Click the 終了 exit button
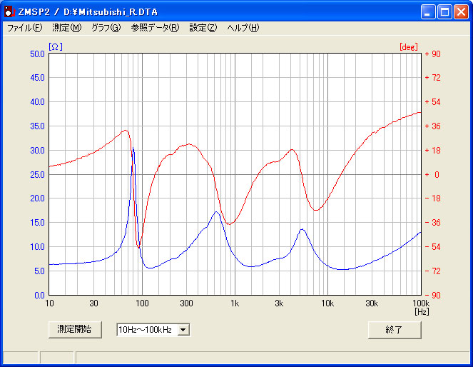This screenshot has height=367, width=473. point(395,330)
